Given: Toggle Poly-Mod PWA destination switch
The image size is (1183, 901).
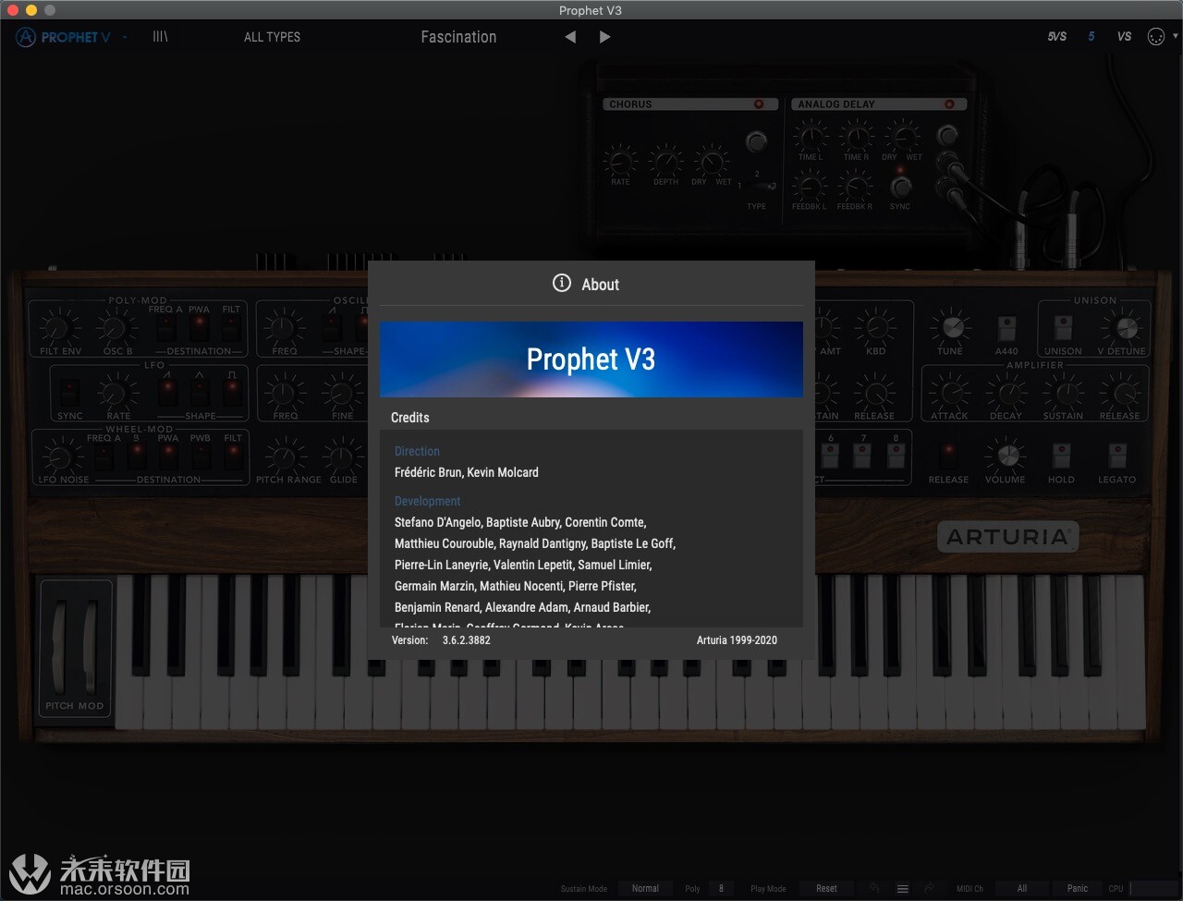Looking at the screenshot, I should (x=199, y=326).
